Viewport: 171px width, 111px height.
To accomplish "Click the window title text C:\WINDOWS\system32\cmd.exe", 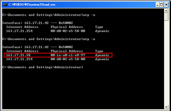I will pyautogui.click(x=32, y=5).
